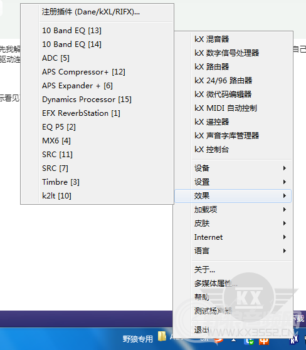306x350 pixels.
Task: Open the folder icon in the taskbar
Action: [162, 336]
